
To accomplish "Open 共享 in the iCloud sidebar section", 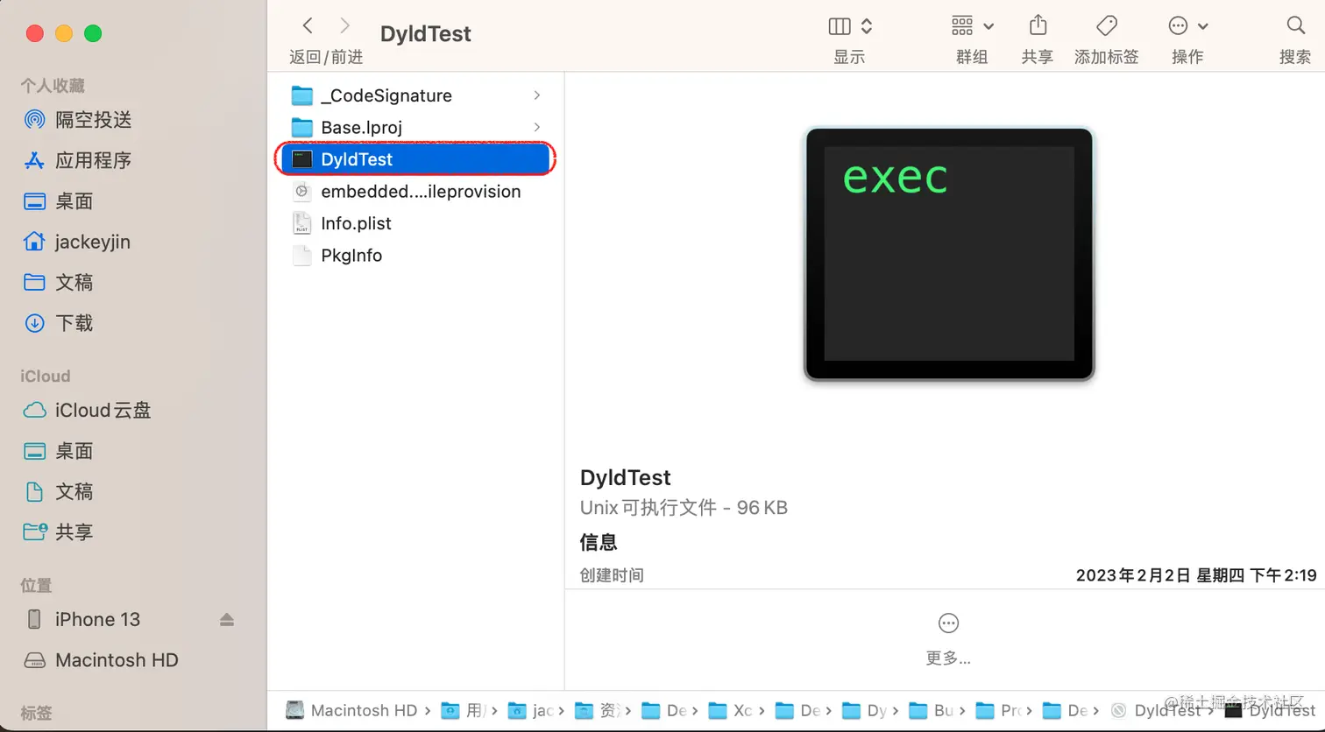I will (58, 531).
